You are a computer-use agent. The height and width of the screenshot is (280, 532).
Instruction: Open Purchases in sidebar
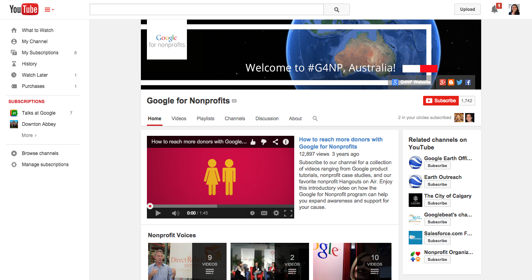(33, 86)
